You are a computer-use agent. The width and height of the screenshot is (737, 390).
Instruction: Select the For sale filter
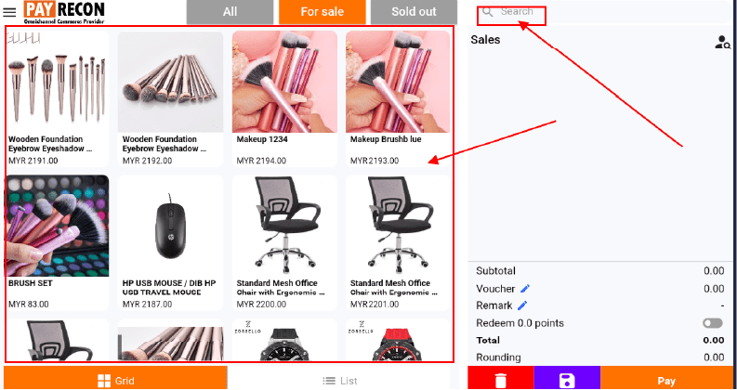click(x=322, y=12)
